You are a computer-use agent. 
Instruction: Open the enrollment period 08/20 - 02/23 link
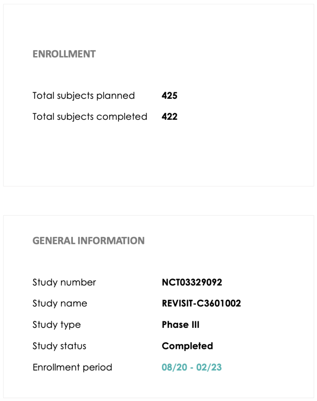coord(192,367)
